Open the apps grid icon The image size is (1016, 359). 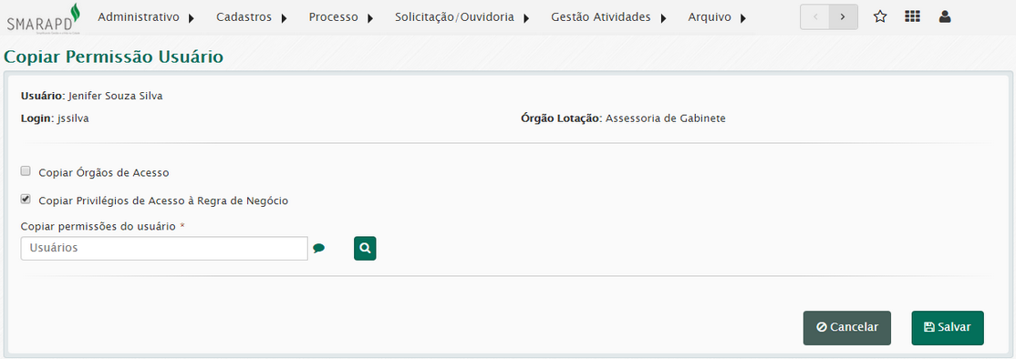(x=912, y=16)
